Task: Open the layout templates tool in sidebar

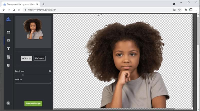Action: [x=8, y=32]
